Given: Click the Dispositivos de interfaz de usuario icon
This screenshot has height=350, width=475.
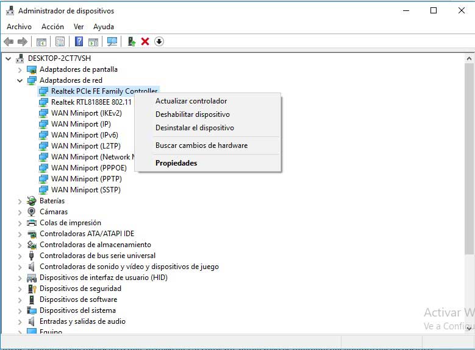Looking at the screenshot, I should click(x=32, y=278).
